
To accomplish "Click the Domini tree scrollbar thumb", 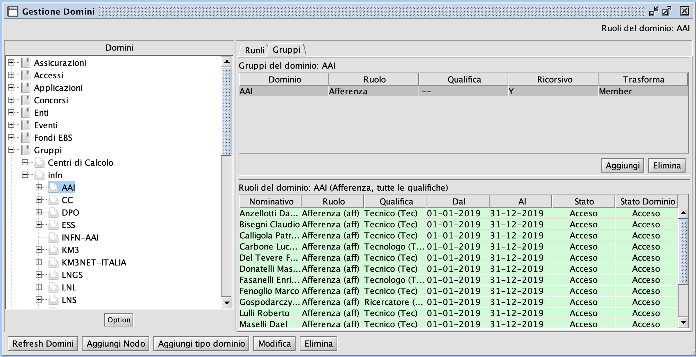I will coord(227,111).
